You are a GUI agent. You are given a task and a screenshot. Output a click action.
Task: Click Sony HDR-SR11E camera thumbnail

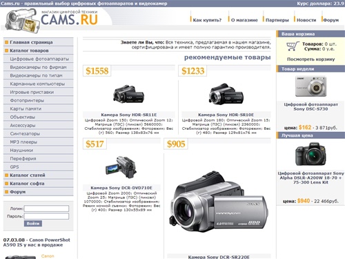[x=128, y=95]
